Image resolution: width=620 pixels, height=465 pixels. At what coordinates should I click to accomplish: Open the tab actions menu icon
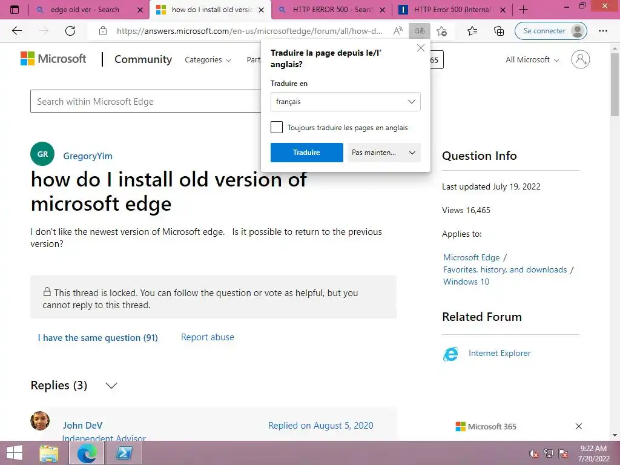click(15, 10)
